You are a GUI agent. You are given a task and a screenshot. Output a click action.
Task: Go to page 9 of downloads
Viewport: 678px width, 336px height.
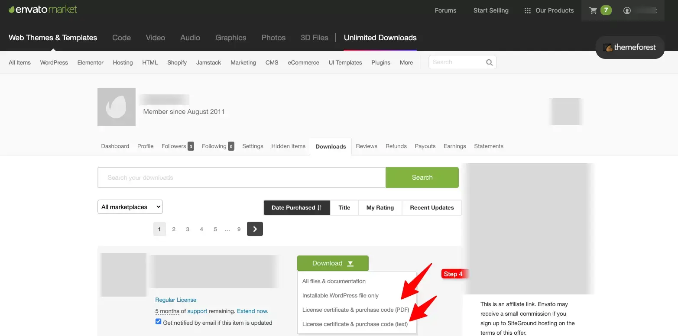239,229
